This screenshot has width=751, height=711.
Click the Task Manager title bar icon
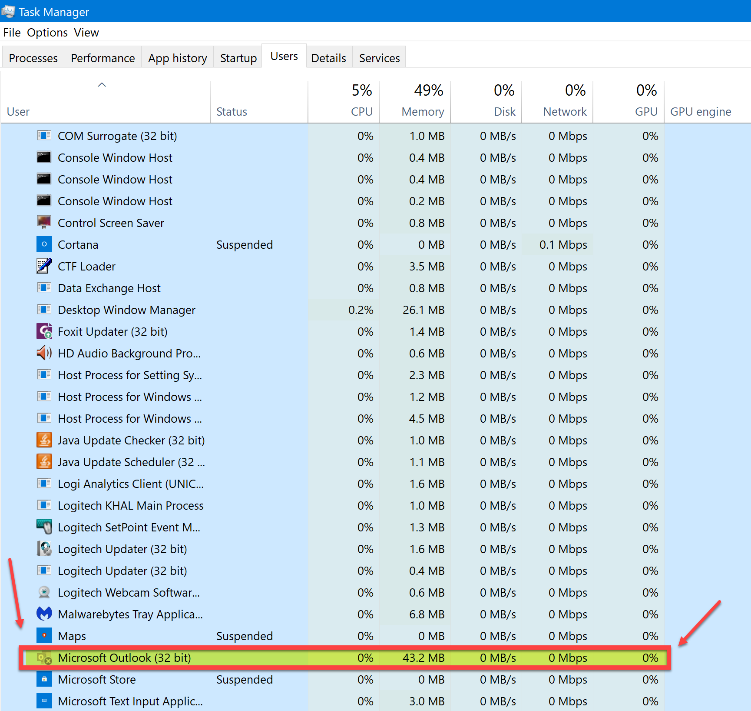[8, 11]
